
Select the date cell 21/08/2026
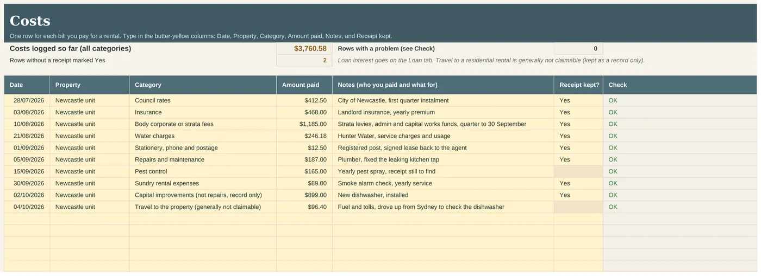pos(27,136)
